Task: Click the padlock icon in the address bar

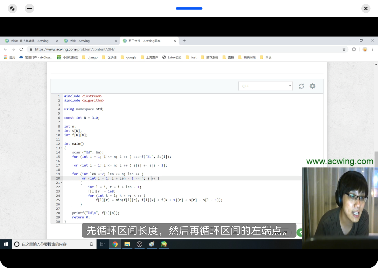Action: click(x=31, y=49)
